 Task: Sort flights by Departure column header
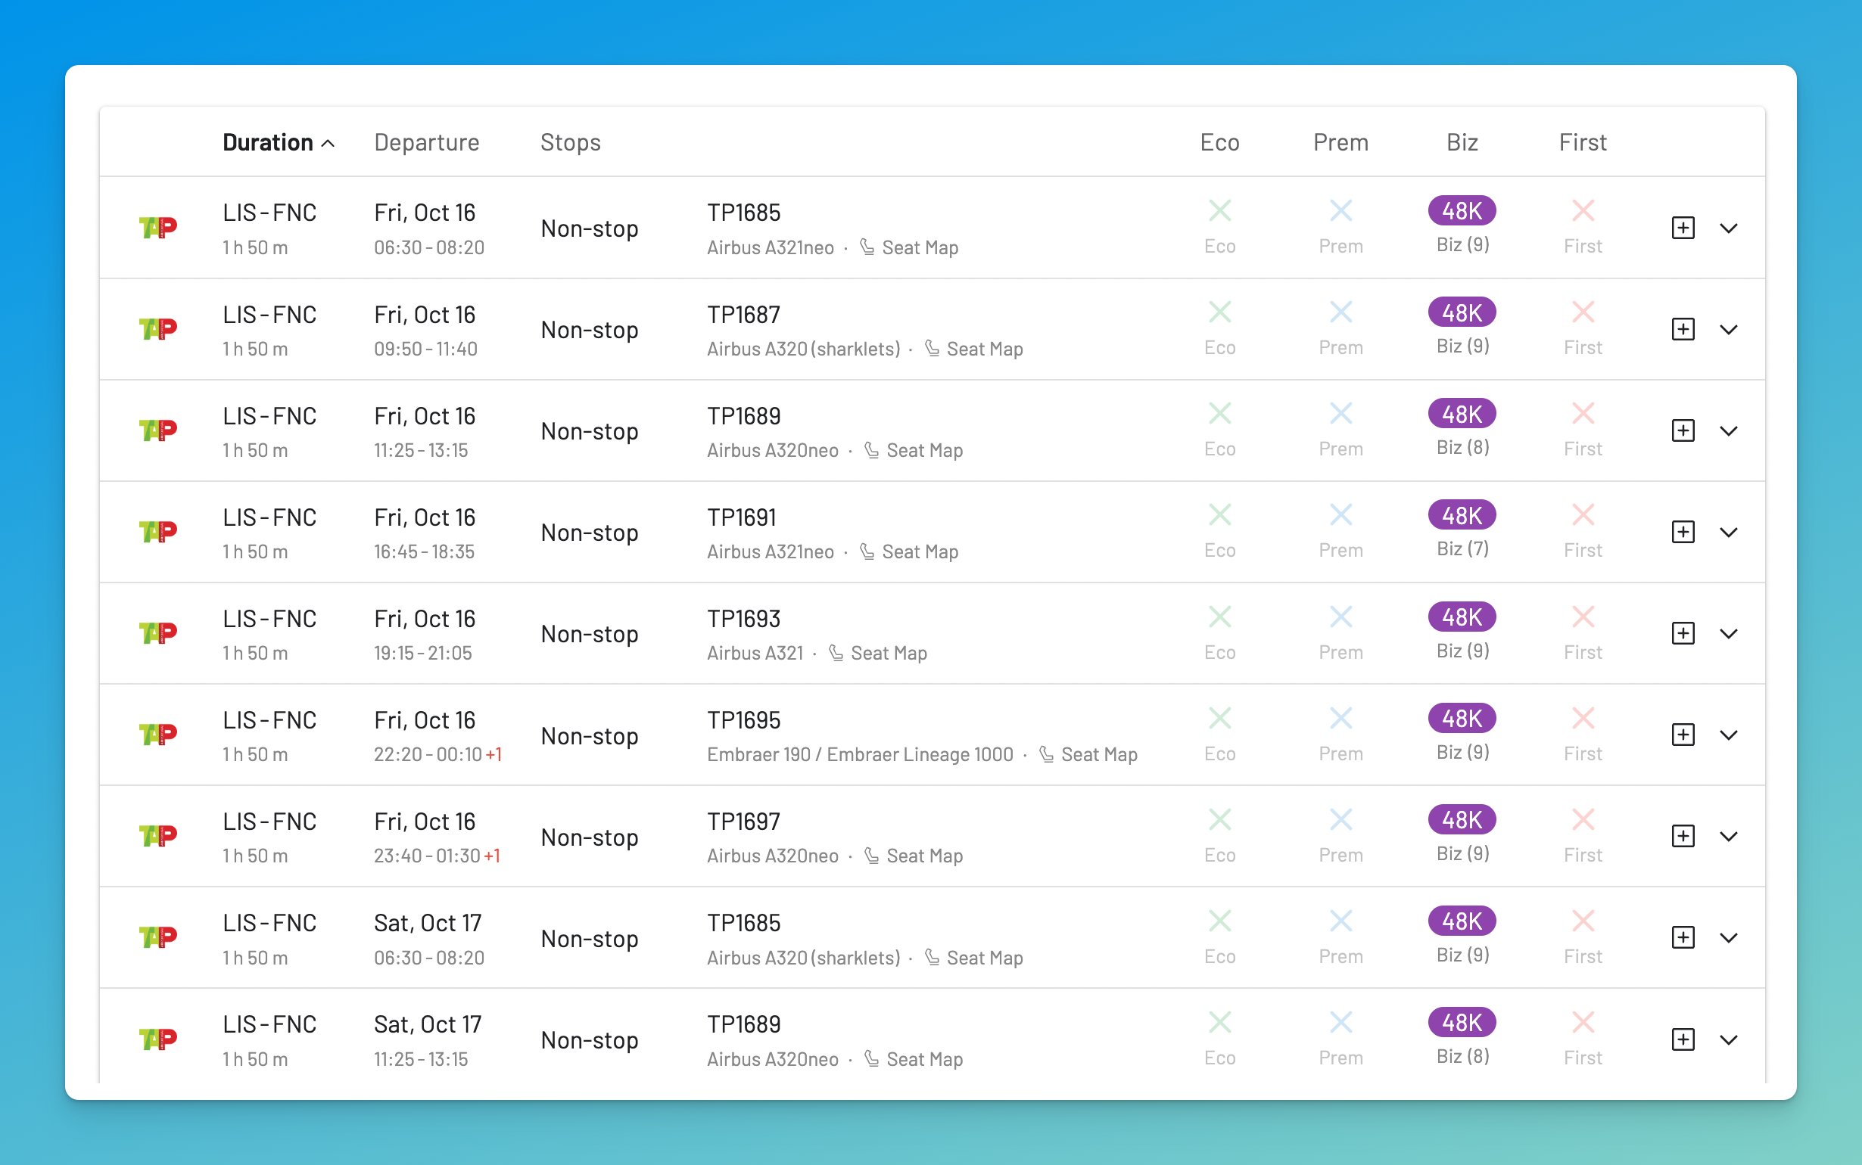click(x=426, y=142)
